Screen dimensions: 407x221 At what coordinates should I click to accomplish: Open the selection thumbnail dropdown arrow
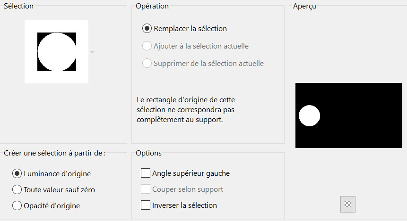(92, 52)
